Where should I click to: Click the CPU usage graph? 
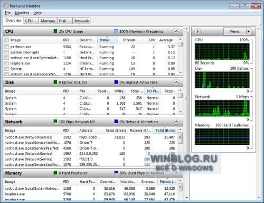(x=222, y=51)
